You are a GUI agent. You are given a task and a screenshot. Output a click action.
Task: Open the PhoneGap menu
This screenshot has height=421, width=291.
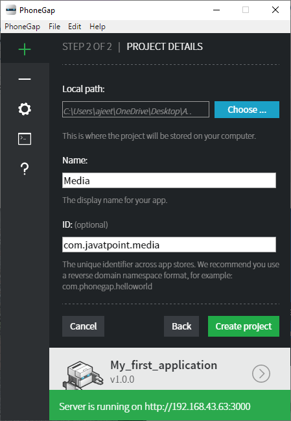(23, 27)
